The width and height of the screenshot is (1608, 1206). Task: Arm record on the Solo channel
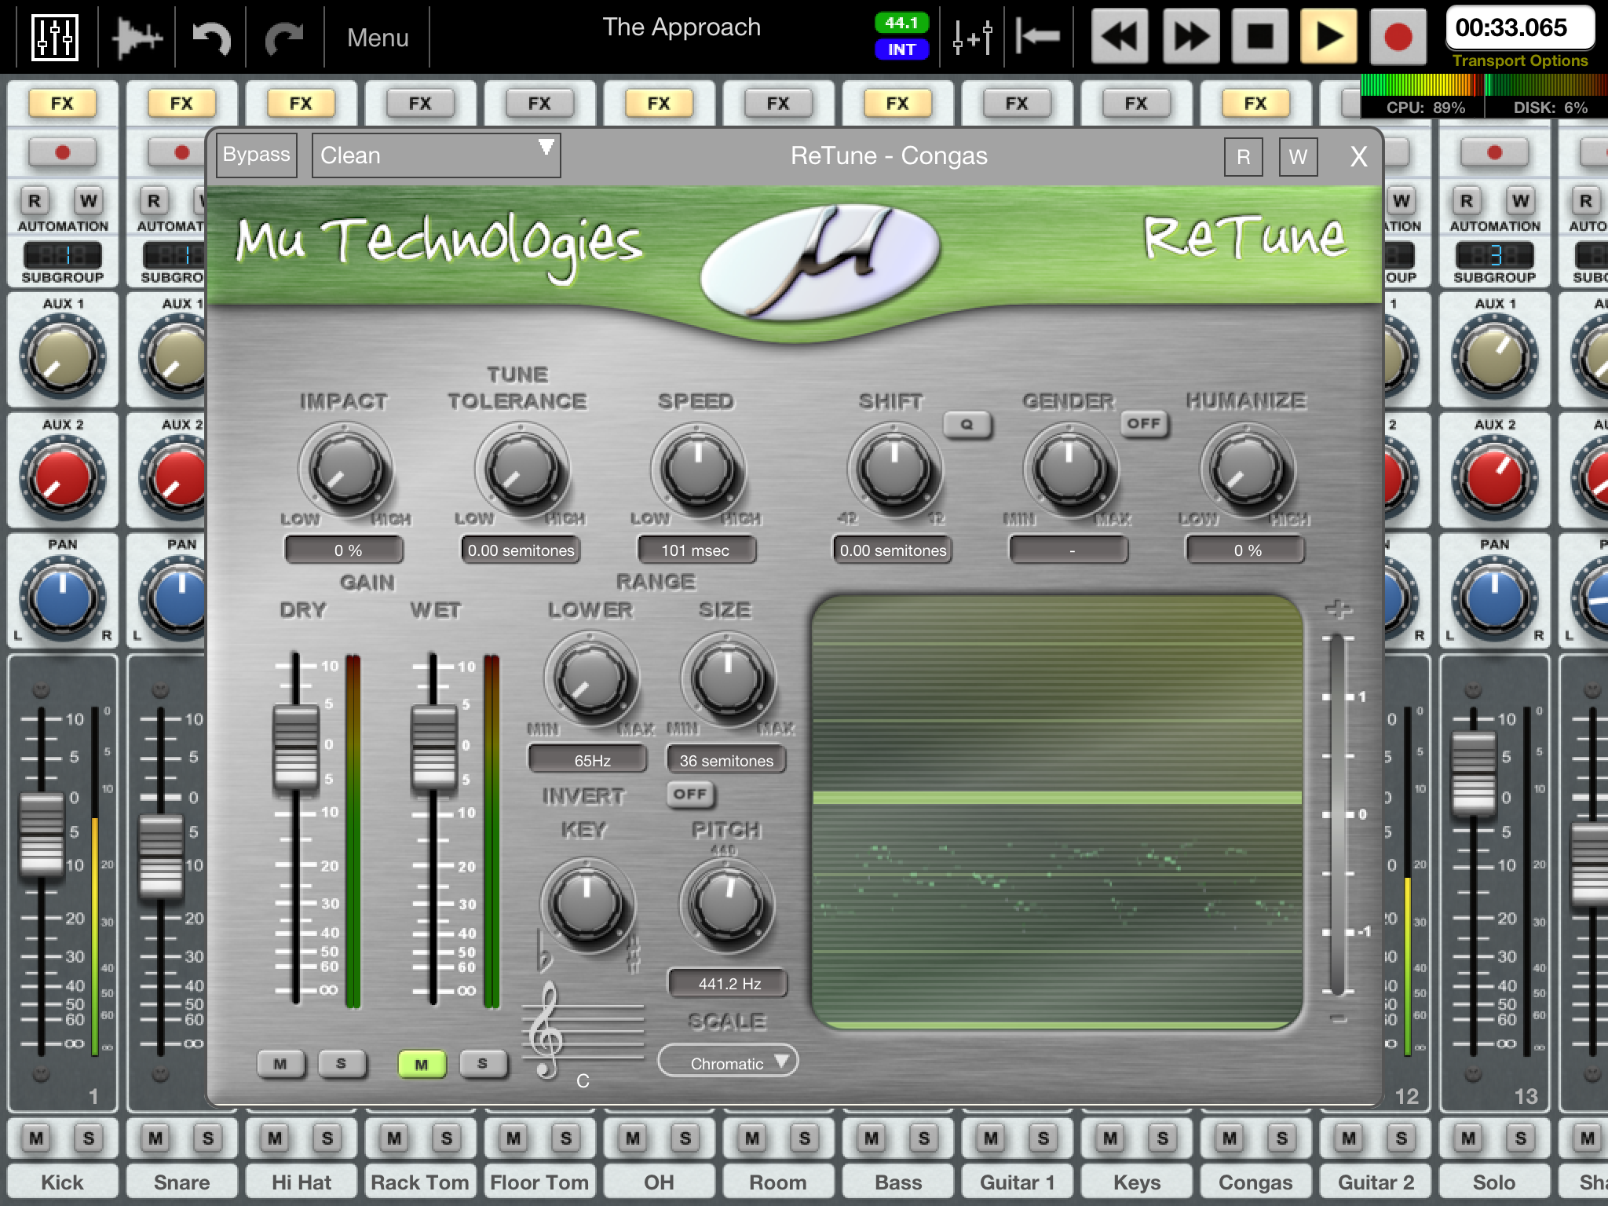point(1494,152)
